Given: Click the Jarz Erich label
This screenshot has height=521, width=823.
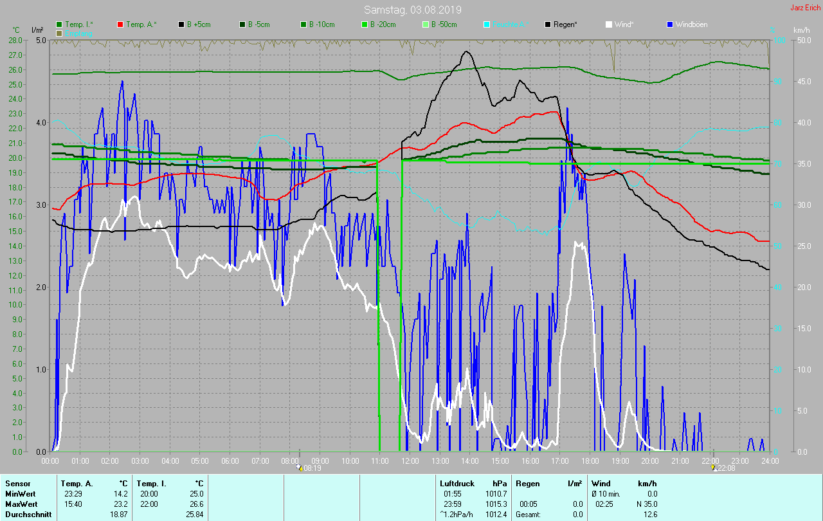Looking at the screenshot, I should click(805, 8).
